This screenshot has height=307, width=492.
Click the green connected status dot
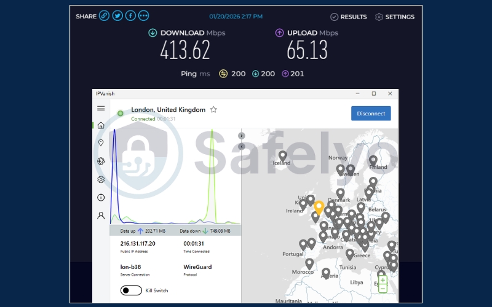[120, 114]
